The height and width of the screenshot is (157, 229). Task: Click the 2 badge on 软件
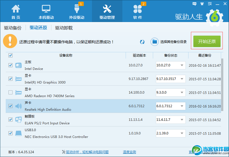click(143, 4)
